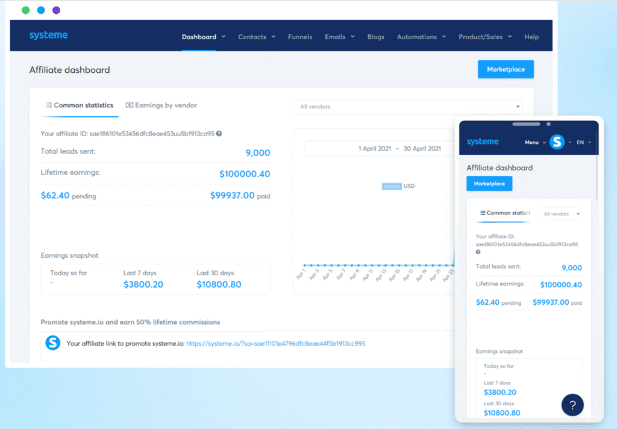This screenshot has width=617, height=430.
Task: Click the desktop $62.40 pending amount
Action: (x=55, y=196)
